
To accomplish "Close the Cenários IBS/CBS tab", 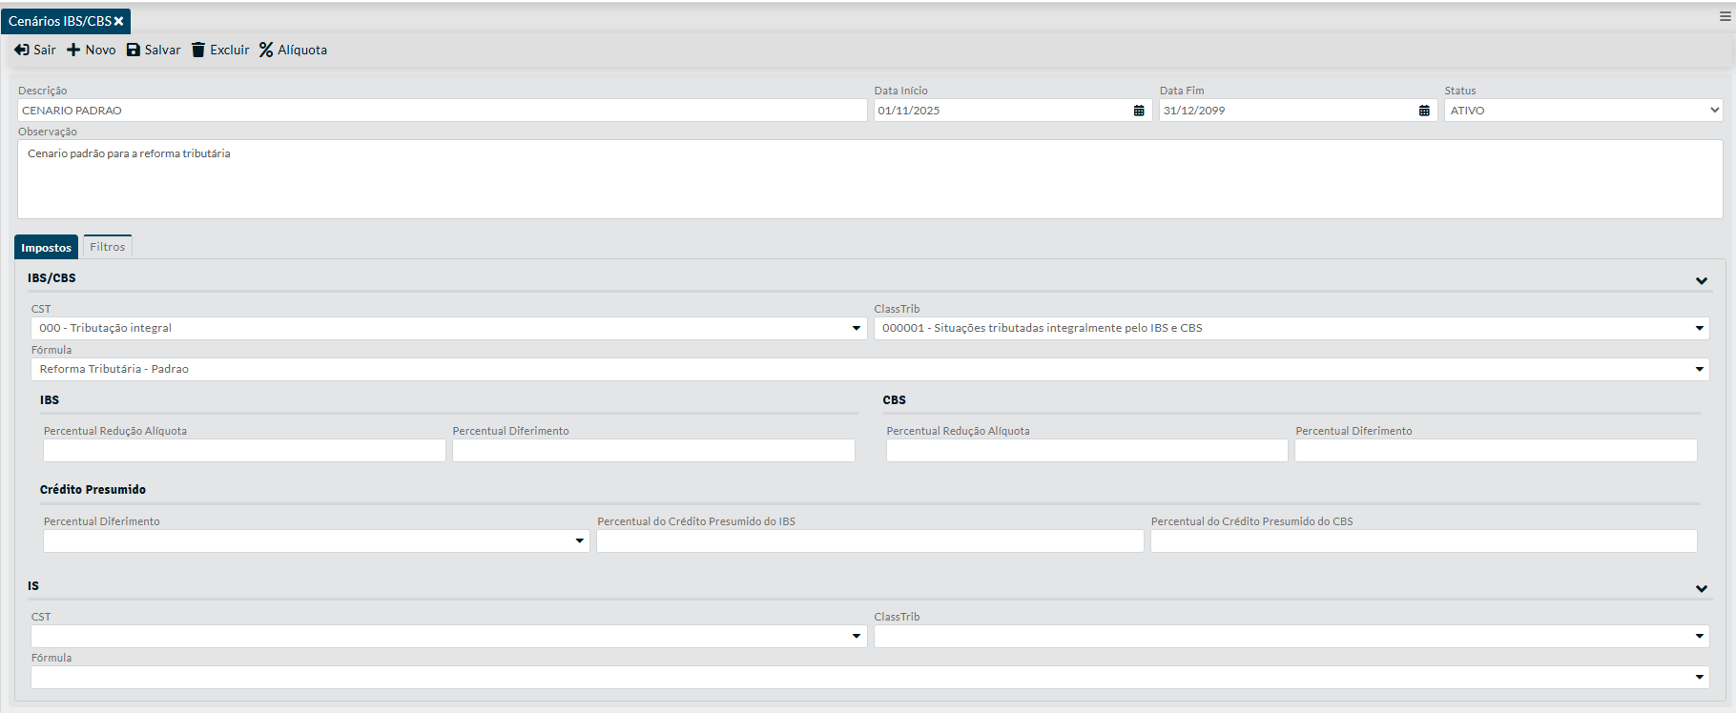I will [119, 21].
